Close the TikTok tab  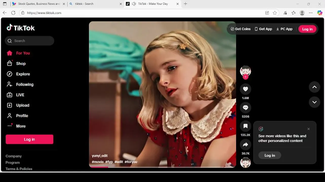pos(177,4)
